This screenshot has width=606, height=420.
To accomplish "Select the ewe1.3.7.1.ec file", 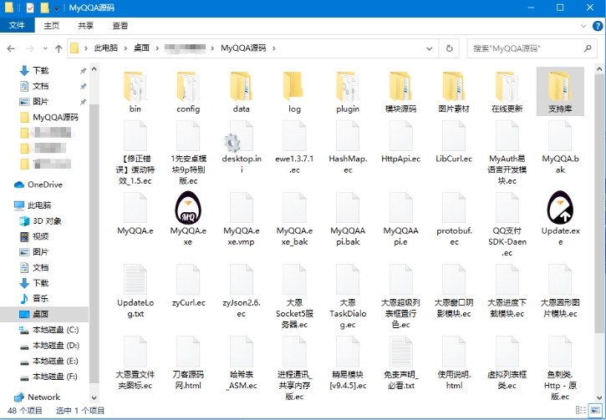I will 294,147.
